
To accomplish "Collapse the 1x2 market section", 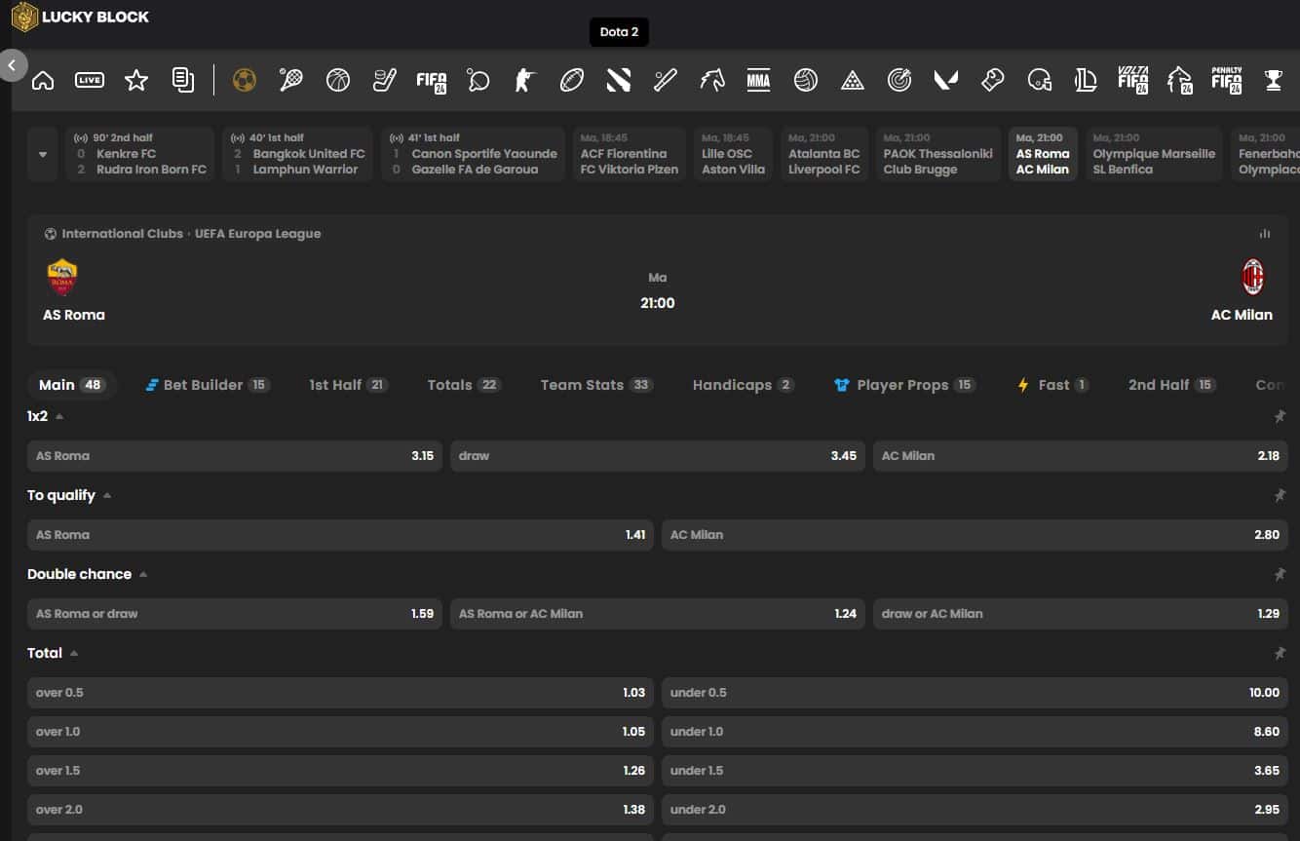I will click(59, 416).
